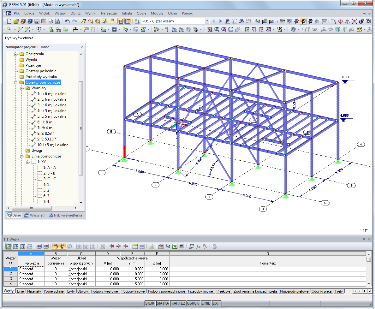Toggle OSKOK object snap in status bar
This screenshot has width=375, height=309.
(193, 303)
